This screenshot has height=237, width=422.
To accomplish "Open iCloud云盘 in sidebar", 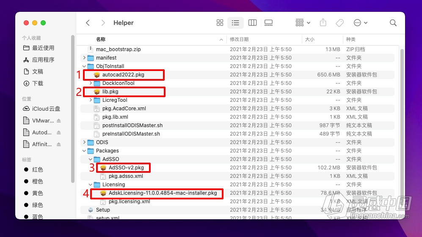I will coord(41,109).
